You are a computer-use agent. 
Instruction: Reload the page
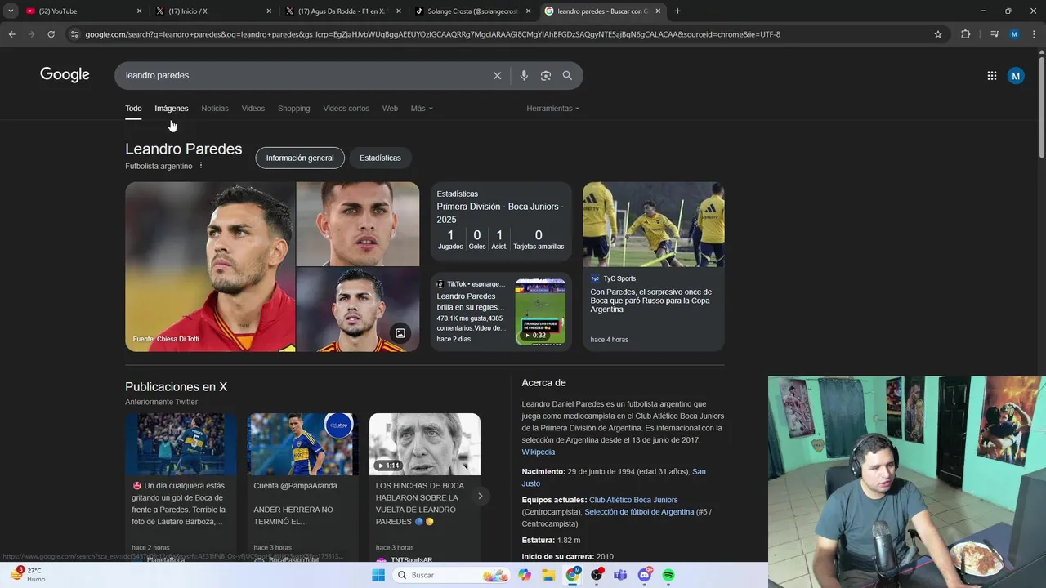tap(51, 34)
